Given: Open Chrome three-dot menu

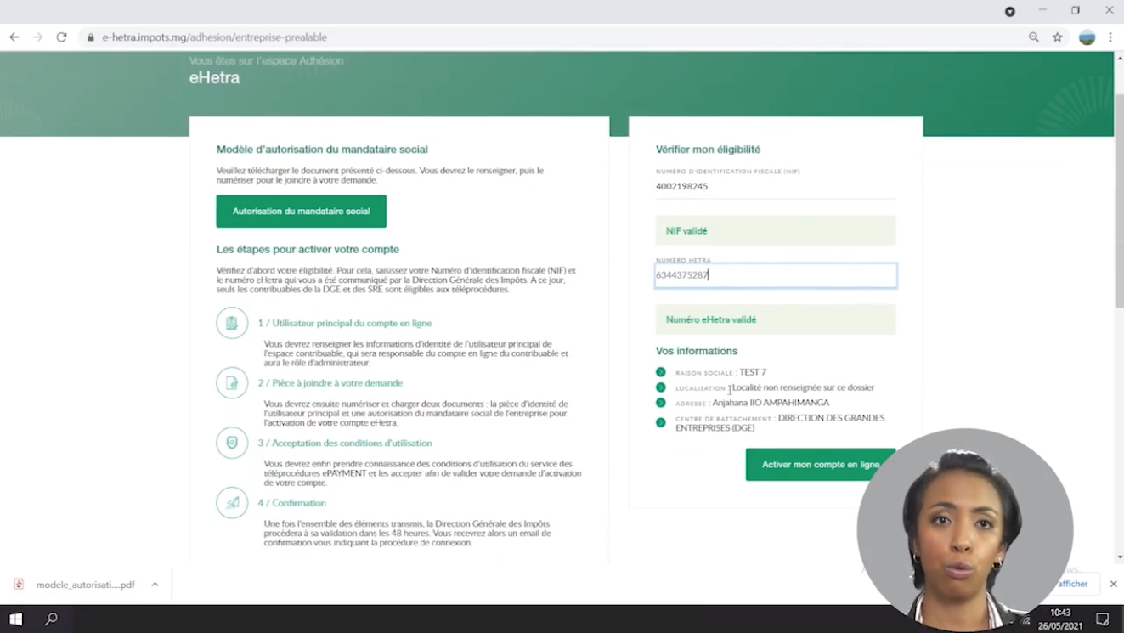Looking at the screenshot, I should click(1110, 37).
